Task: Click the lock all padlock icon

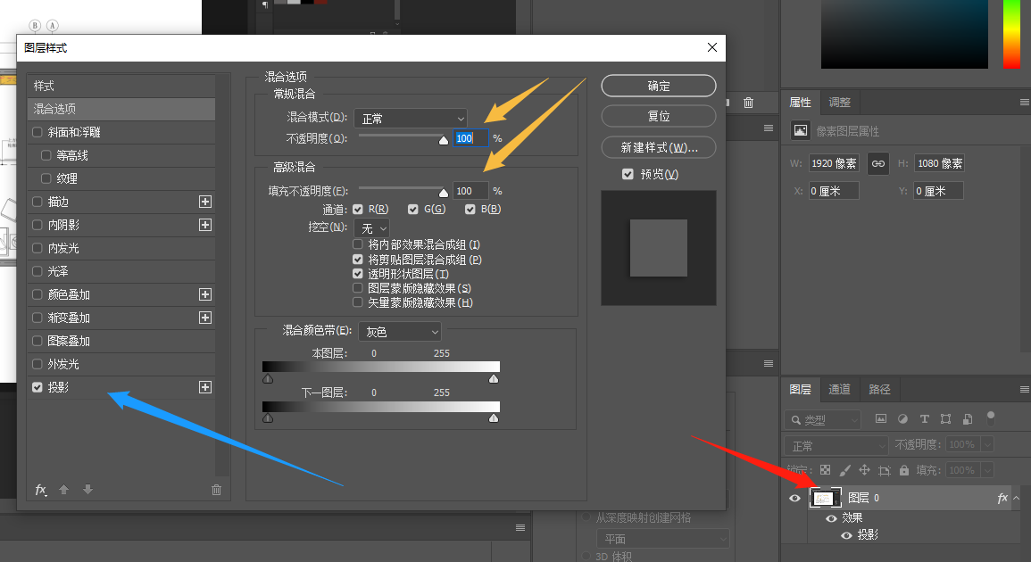Action: (x=904, y=470)
